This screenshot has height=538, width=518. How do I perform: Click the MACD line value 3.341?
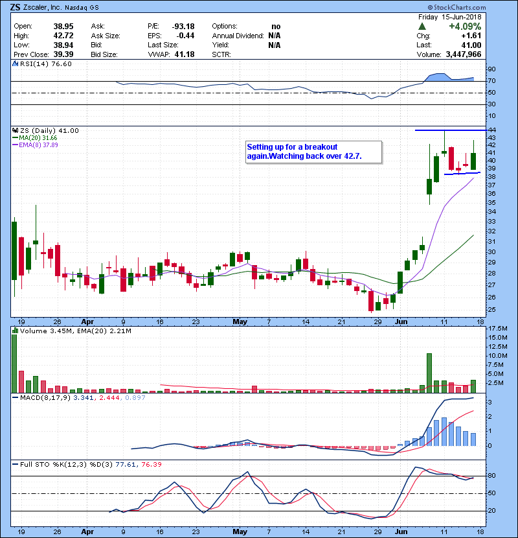pyautogui.click(x=84, y=398)
